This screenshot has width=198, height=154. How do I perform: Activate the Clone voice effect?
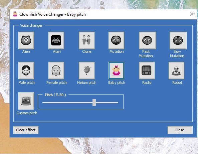(x=86, y=40)
